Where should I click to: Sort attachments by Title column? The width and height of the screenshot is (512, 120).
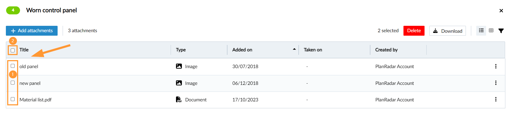click(x=24, y=50)
